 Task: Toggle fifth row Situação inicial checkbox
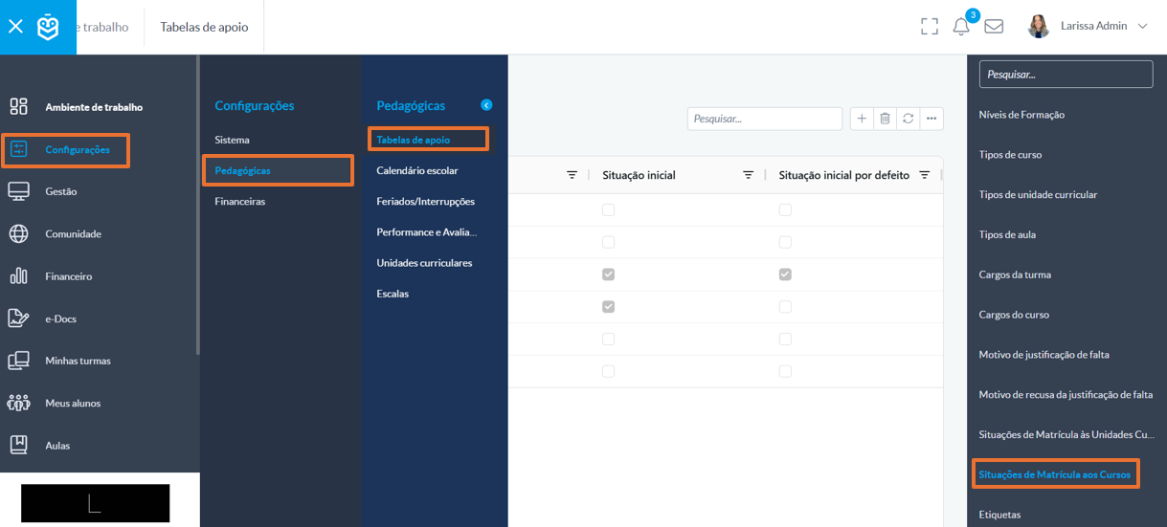click(x=608, y=339)
